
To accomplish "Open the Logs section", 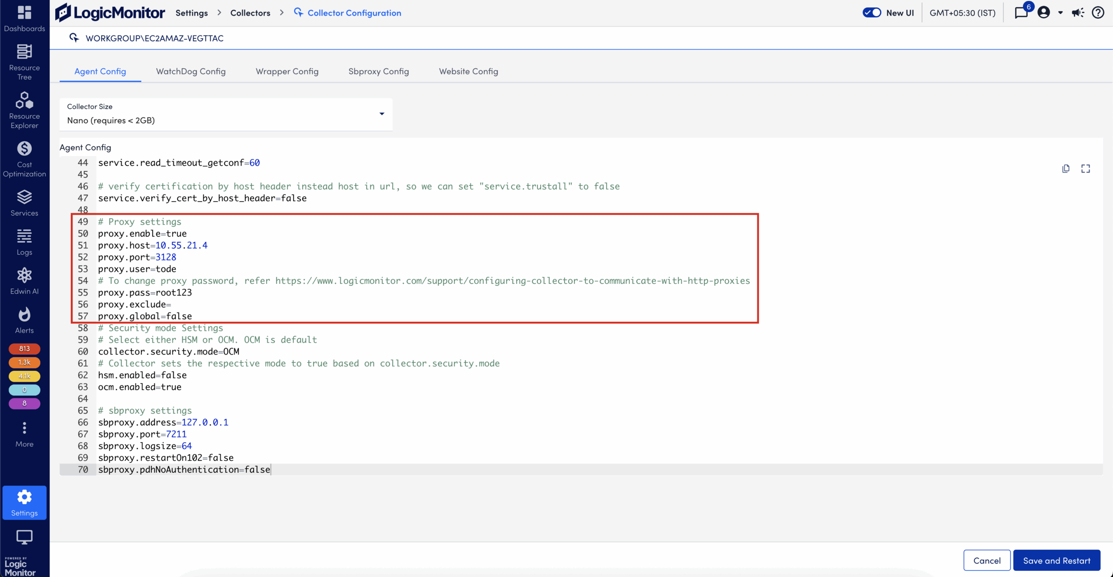I will (24, 242).
